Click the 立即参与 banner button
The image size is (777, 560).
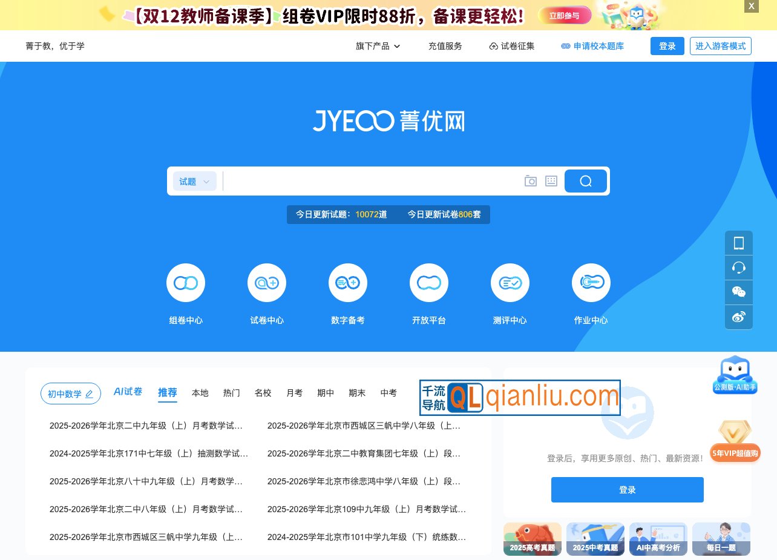(x=564, y=16)
